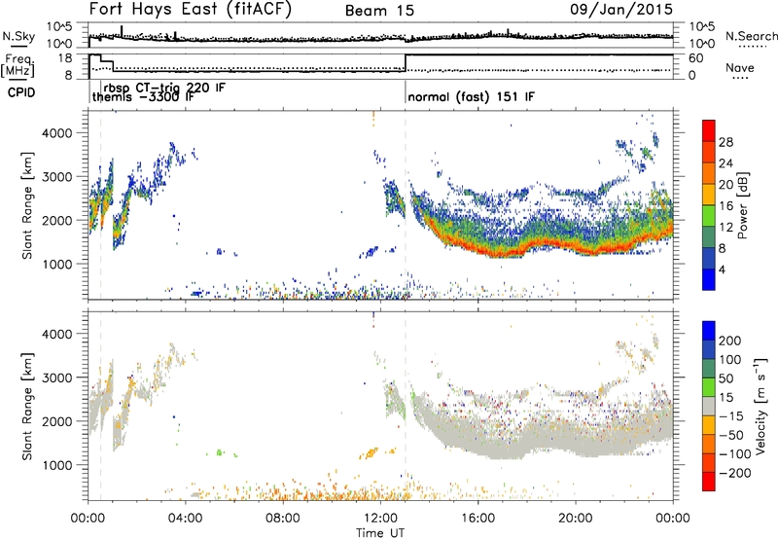
Task: Click the '60' Nave axis tick
Action: click(x=695, y=58)
